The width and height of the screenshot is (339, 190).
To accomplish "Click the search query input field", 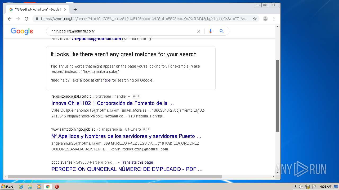I will click(x=122, y=31).
